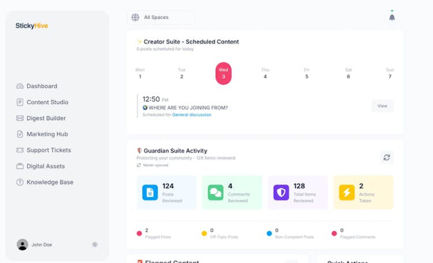Open Content Studio from sidebar
Screen dimensions: 433x263
pyautogui.click(x=47, y=102)
